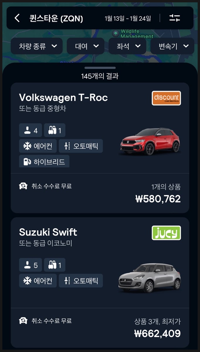The height and width of the screenshot is (352, 200).
Task: Click the Suzuki Swift 오토매틱 tag
Action: (81, 281)
